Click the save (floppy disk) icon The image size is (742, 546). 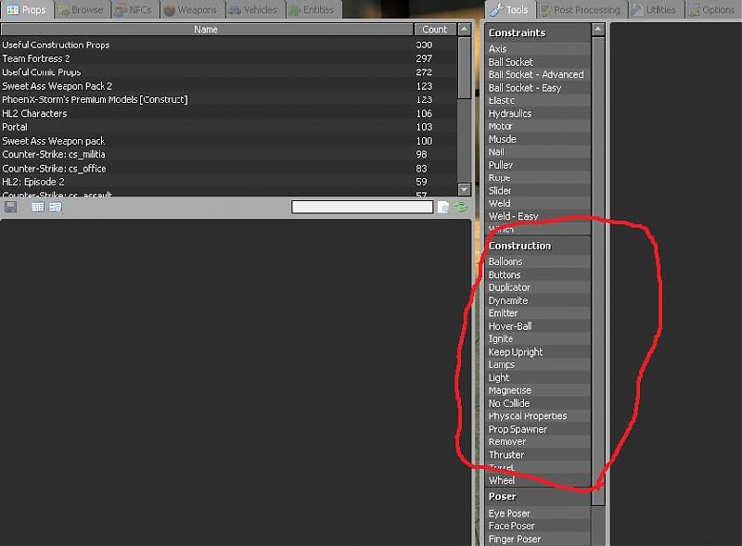(11, 207)
